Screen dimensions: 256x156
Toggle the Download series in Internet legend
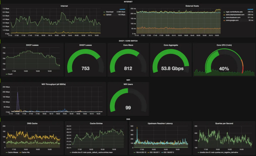click(110, 12)
